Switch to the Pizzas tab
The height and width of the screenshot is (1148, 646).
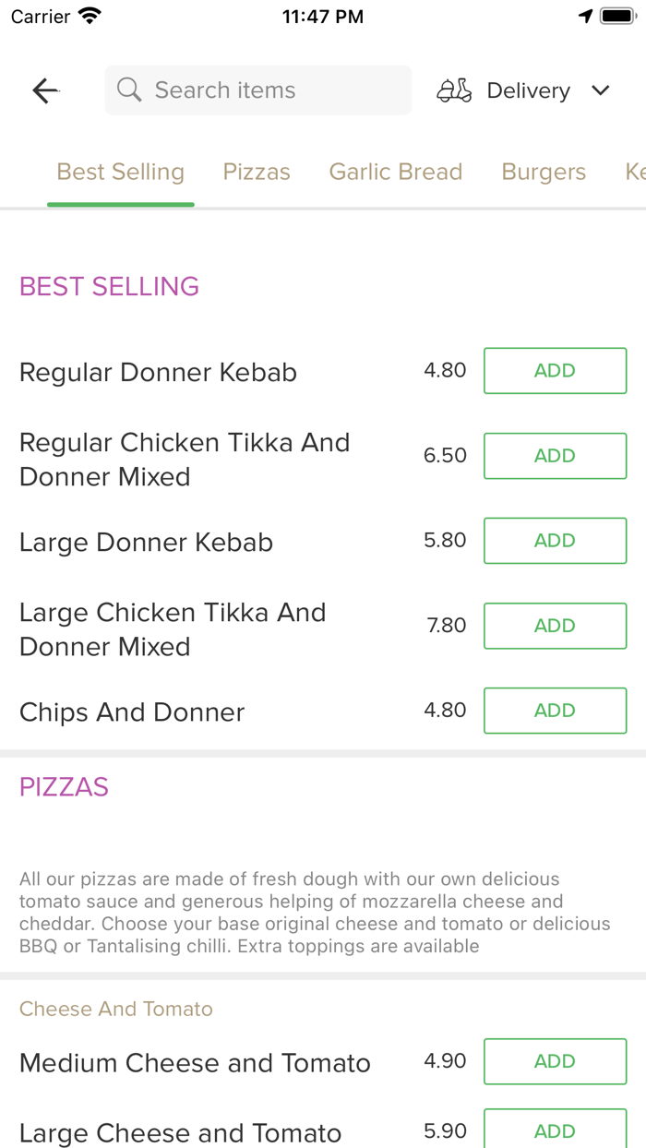(x=256, y=171)
